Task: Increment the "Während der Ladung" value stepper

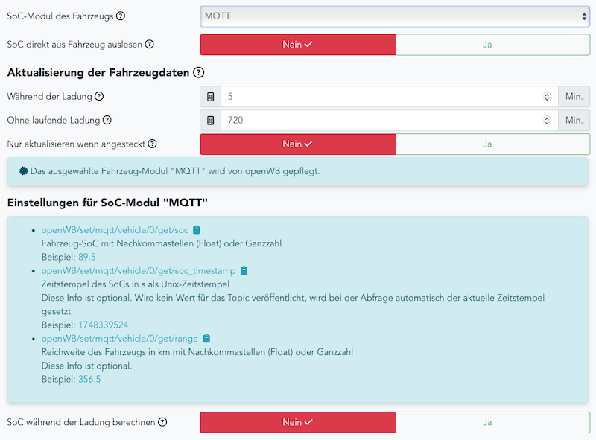Action: [547, 93]
